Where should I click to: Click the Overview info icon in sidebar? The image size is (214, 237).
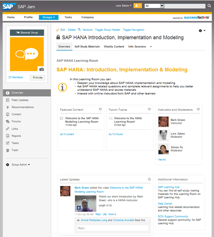(x=8, y=93)
